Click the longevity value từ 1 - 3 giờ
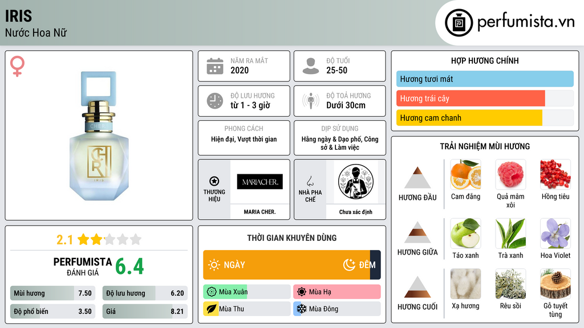 pos(250,105)
